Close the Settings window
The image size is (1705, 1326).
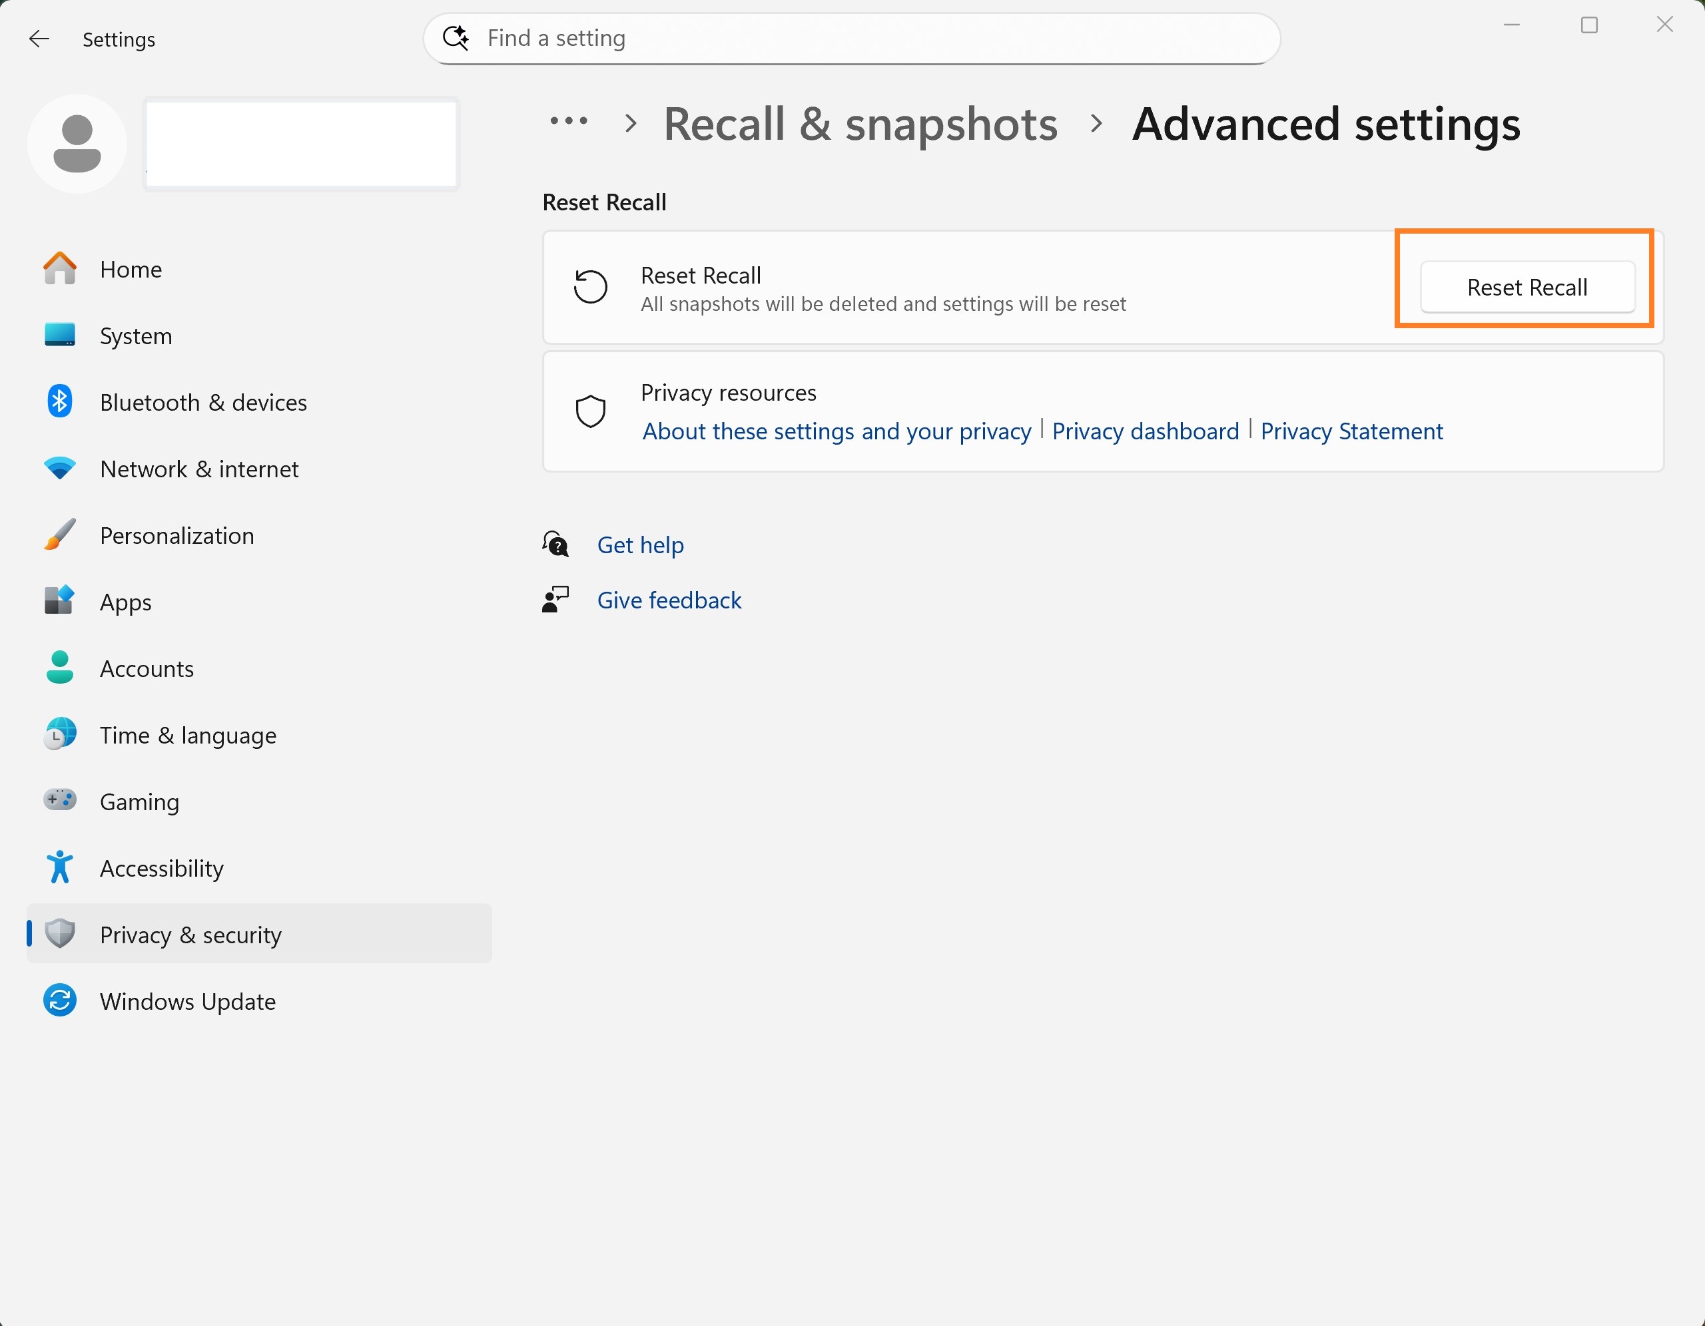click(1664, 25)
